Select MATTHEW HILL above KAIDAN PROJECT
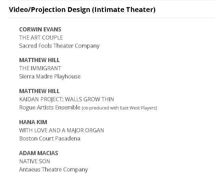Viewport: 215px width, 181px height. 39,91
